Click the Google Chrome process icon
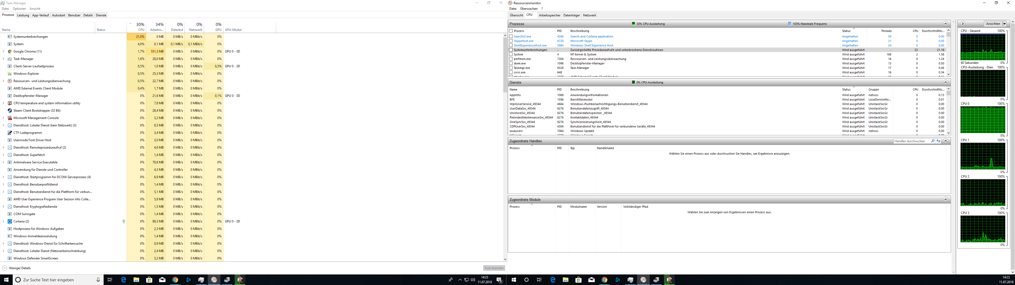The image size is (1015, 285). pyautogui.click(x=10, y=51)
